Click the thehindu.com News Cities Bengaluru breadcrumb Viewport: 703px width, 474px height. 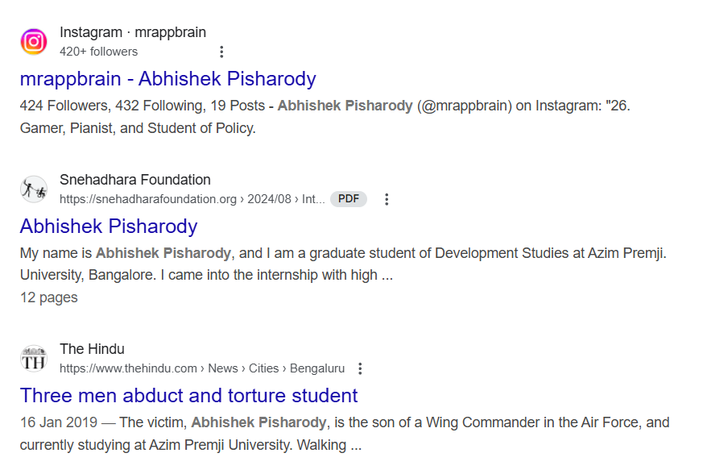(202, 368)
